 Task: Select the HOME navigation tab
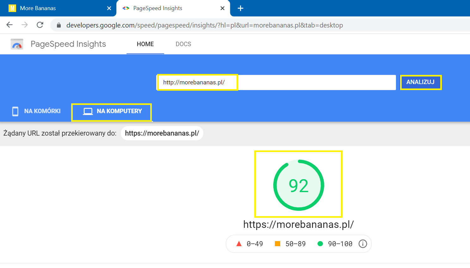145,44
